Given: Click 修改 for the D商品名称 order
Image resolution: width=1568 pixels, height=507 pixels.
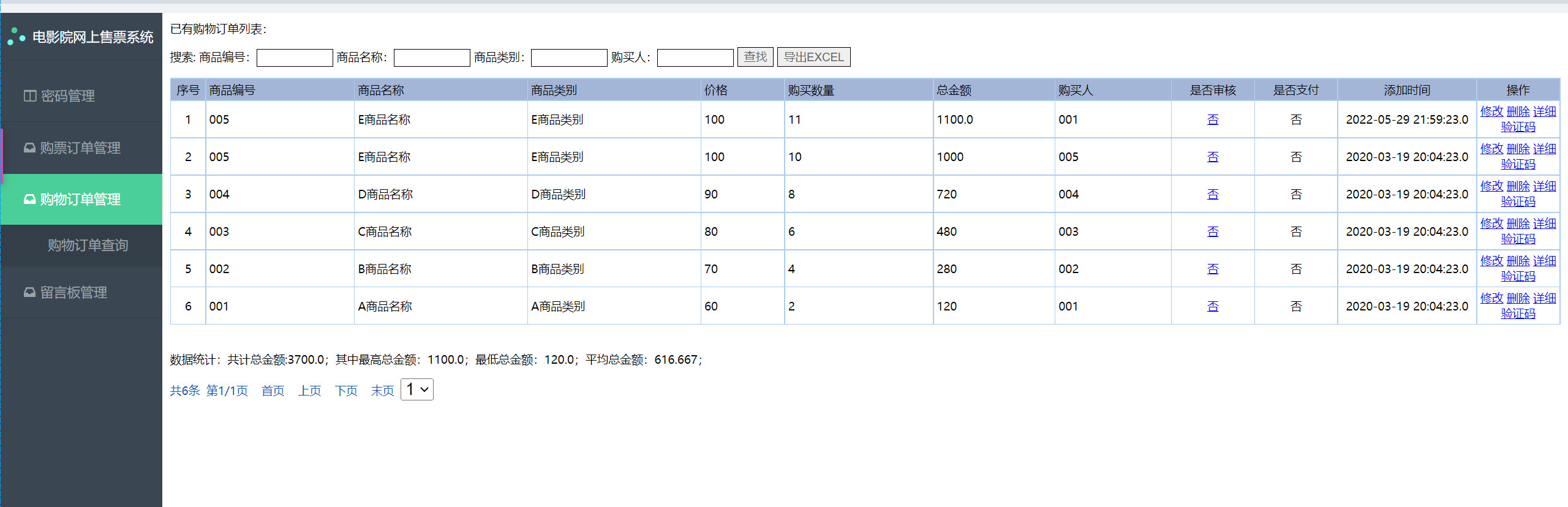Looking at the screenshot, I should point(1491,186).
